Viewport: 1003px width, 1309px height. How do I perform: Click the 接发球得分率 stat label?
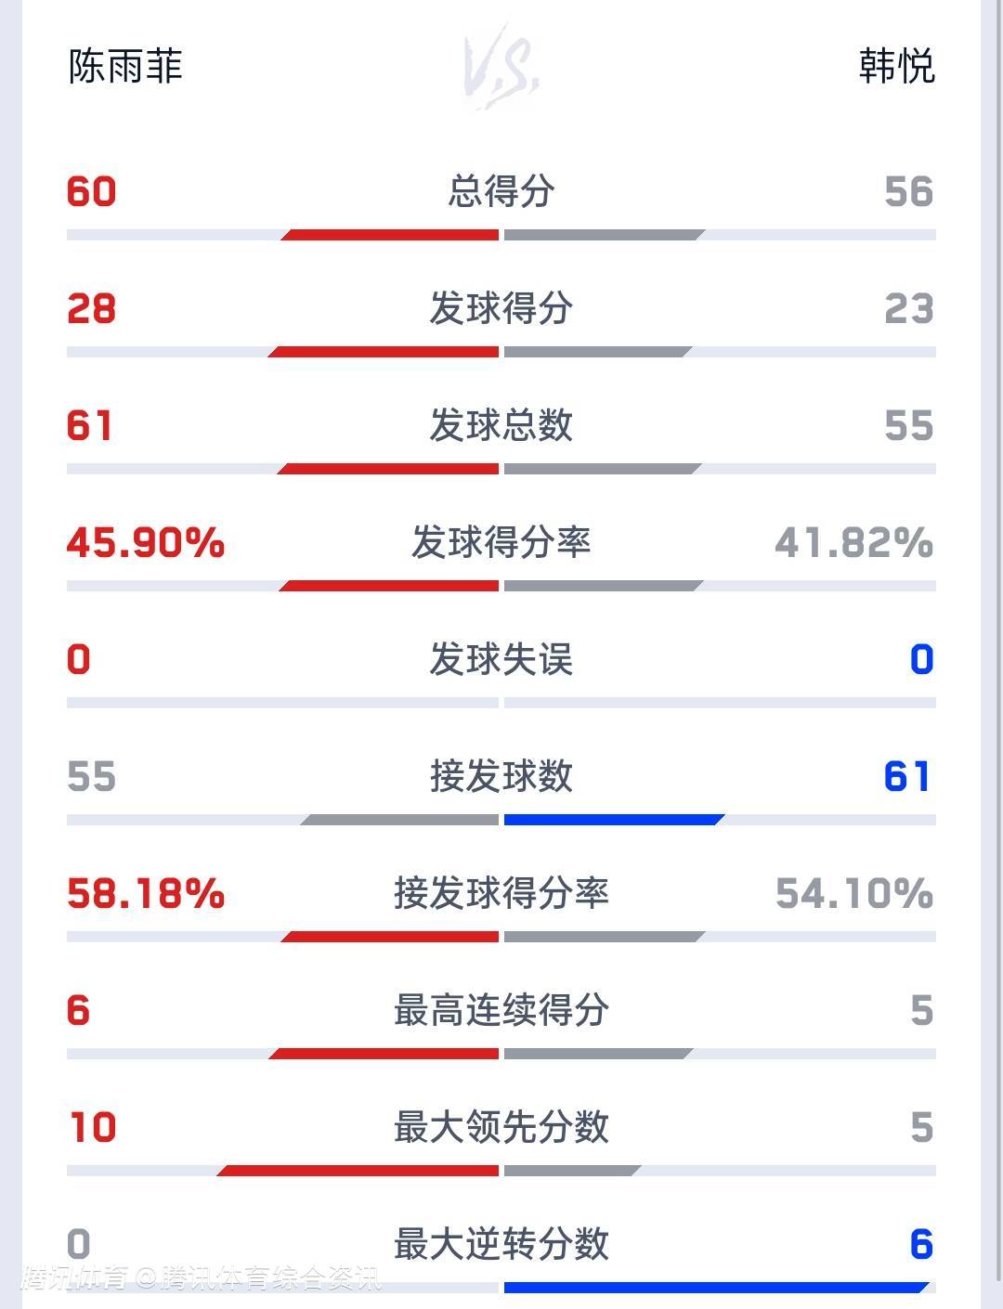pos(501,893)
